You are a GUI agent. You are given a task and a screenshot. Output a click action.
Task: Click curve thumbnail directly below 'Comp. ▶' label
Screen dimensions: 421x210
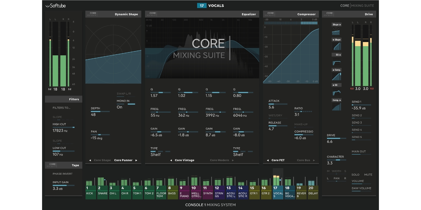tap(336, 107)
